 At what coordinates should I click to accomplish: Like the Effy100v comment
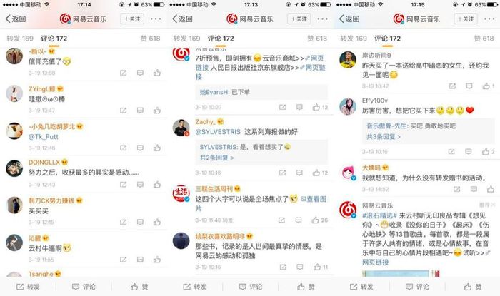point(489,151)
